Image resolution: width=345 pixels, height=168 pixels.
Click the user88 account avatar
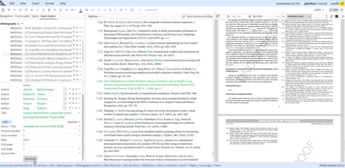click(342, 3)
